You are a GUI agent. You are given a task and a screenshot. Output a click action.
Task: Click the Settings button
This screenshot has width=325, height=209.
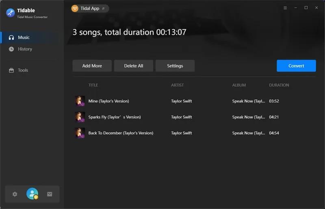175,66
